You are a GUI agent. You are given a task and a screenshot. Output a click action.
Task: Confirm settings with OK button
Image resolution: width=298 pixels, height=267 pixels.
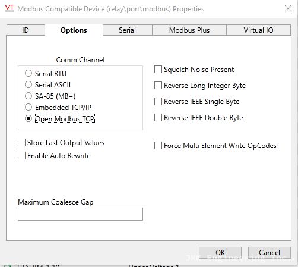pos(220,253)
